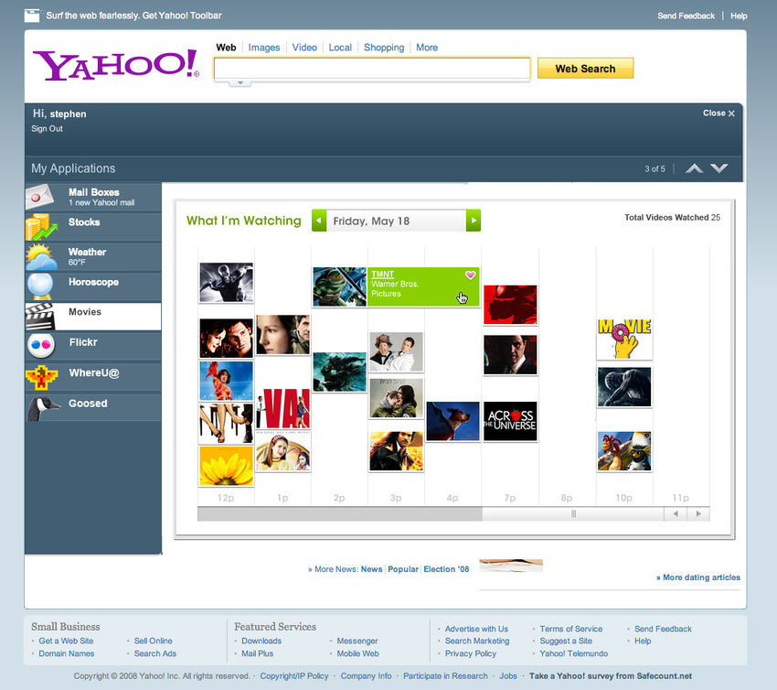The image size is (777, 690).
Task: Go to next day with right green arrow
Action: pos(474,221)
